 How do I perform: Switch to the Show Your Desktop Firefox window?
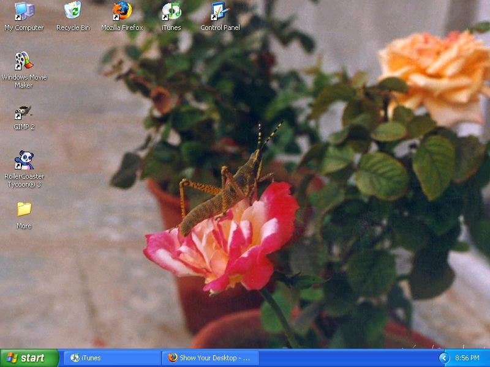pos(210,358)
